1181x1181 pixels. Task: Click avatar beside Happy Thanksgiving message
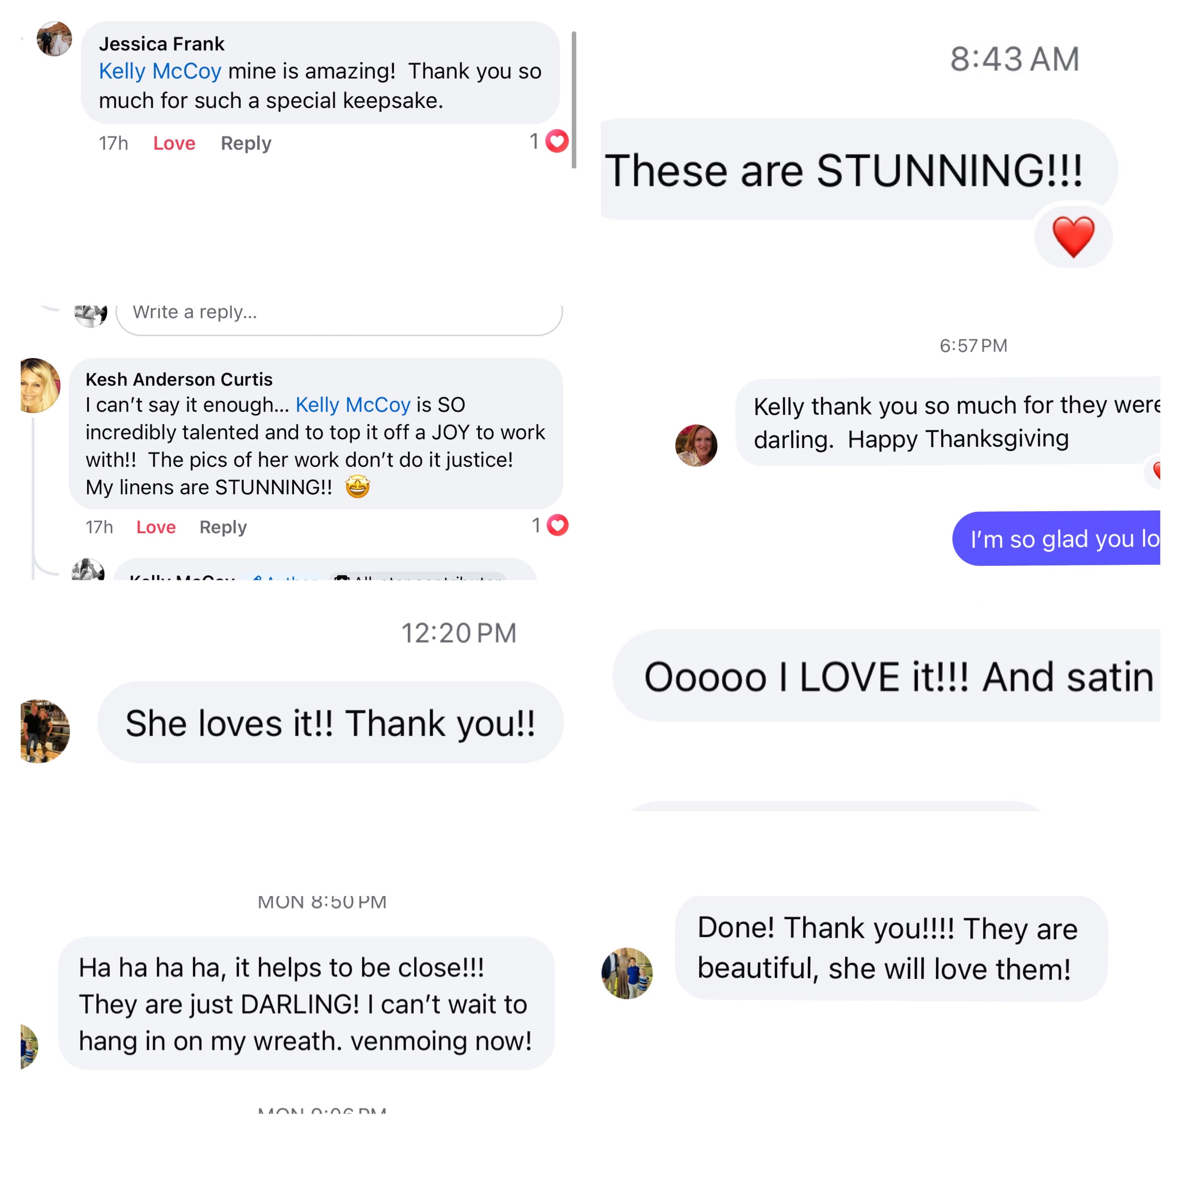[x=696, y=445]
